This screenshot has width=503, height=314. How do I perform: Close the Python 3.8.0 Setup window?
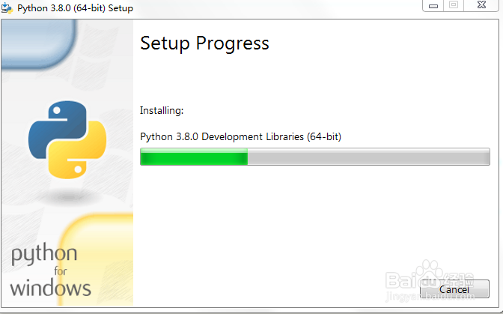pos(481,5)
